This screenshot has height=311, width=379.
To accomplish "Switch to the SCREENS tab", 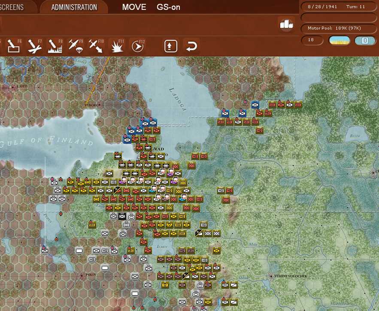I will click(12, 7).
